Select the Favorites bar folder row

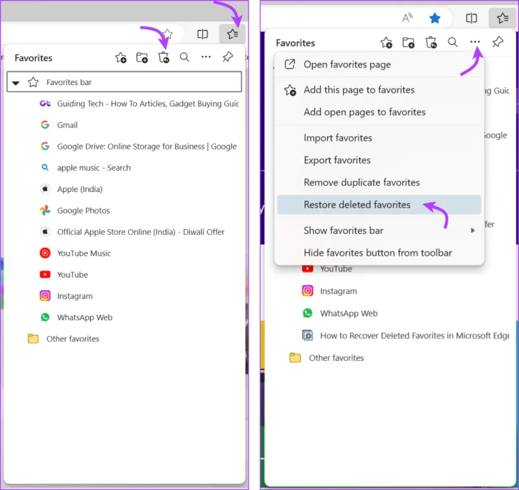(125, 82)
